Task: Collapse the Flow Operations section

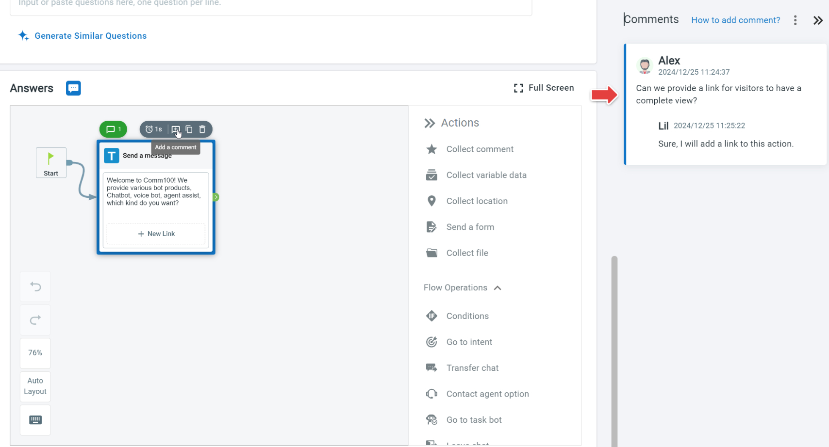Action: 497,288
